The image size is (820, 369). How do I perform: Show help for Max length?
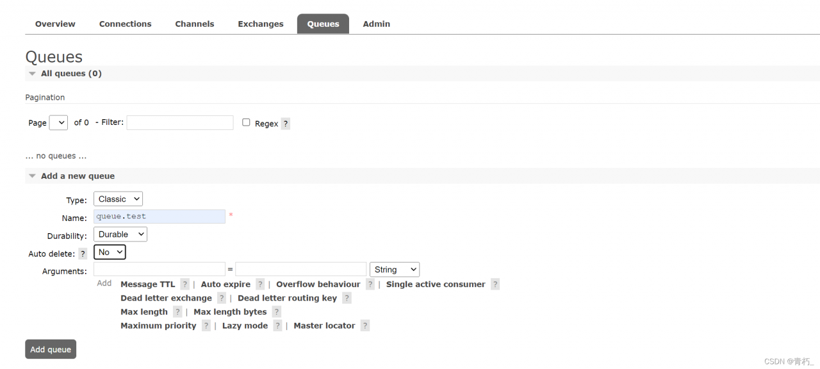coord(177,312)
